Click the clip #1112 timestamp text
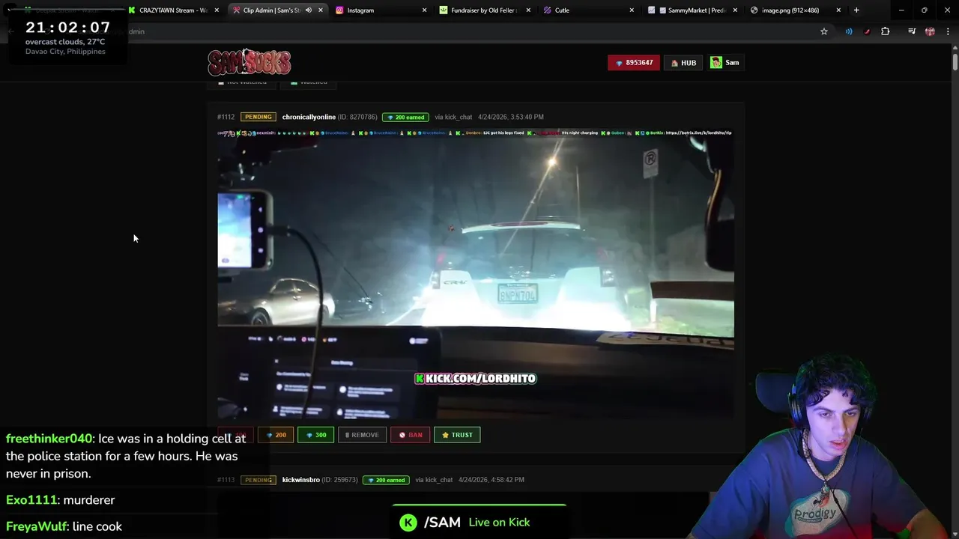 511,117
